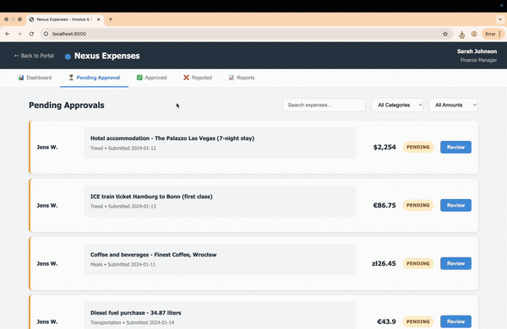Bookmark this page with the star icon

(x=445, y=34)
